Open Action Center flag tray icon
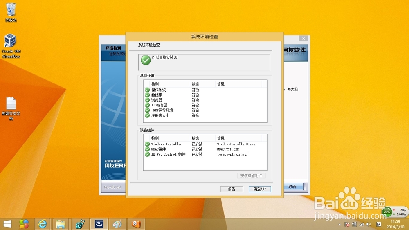Screen dimensions: 409x230 coord(347,224)
